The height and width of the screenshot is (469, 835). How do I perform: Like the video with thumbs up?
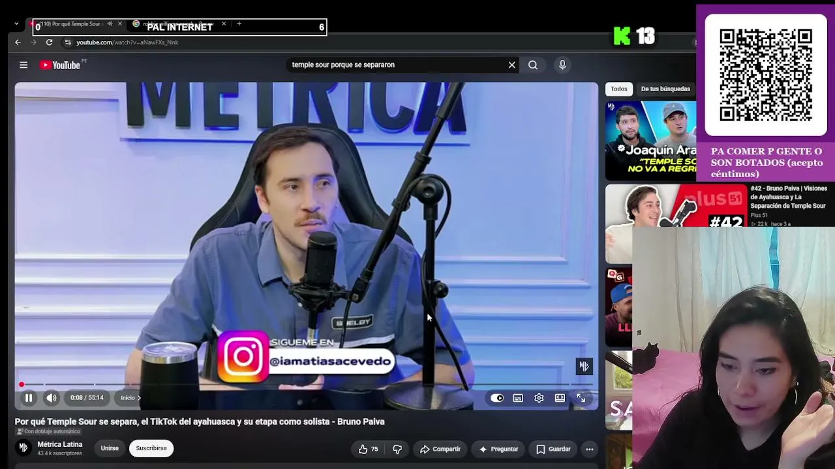tap(368, 449)
